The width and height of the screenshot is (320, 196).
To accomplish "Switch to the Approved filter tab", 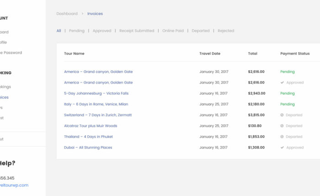I will click(102, 31).
